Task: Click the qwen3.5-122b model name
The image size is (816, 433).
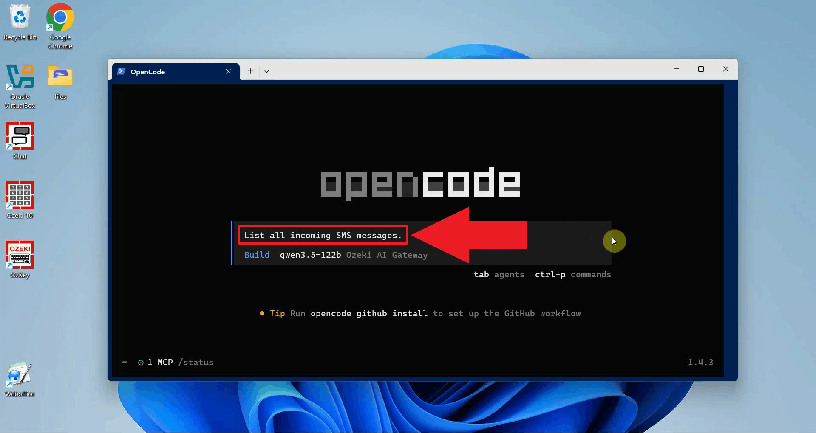Action: pyautogui.click(x=310, y=255)
